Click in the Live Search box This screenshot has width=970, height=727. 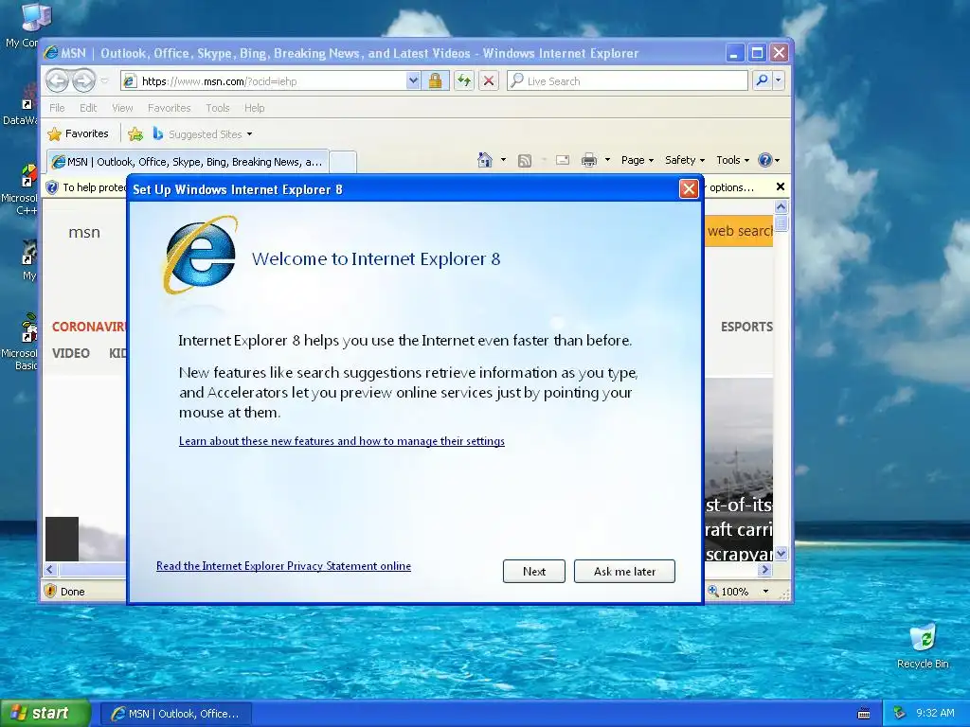tap(627, 81)
